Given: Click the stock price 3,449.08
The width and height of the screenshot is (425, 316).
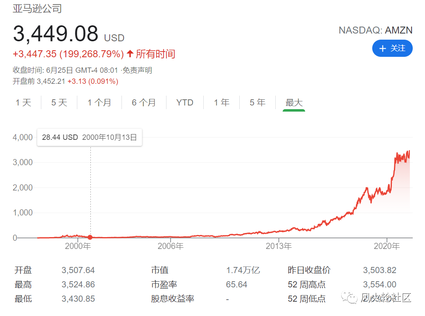Looking at the screenshot, I should coord(56,34).
